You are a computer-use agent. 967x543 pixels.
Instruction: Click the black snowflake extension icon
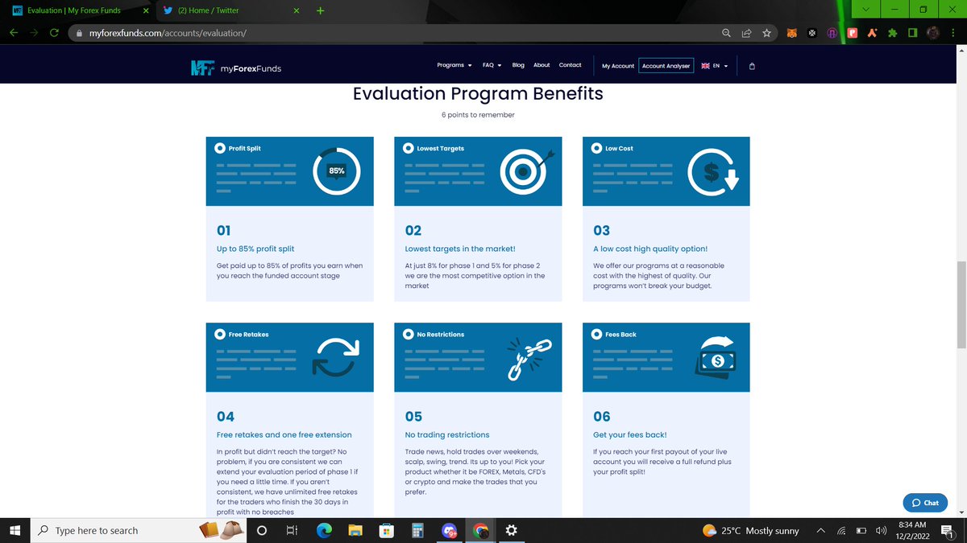click(x=812, y=33)
